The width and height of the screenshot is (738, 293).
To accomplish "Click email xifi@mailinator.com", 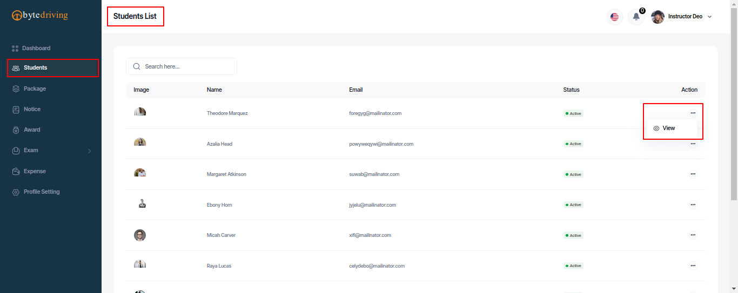I will (370, 235).
